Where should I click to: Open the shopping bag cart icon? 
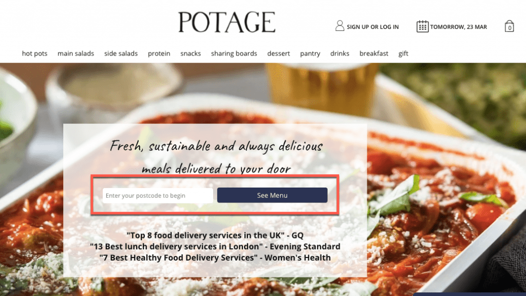[x=509, y=26]
